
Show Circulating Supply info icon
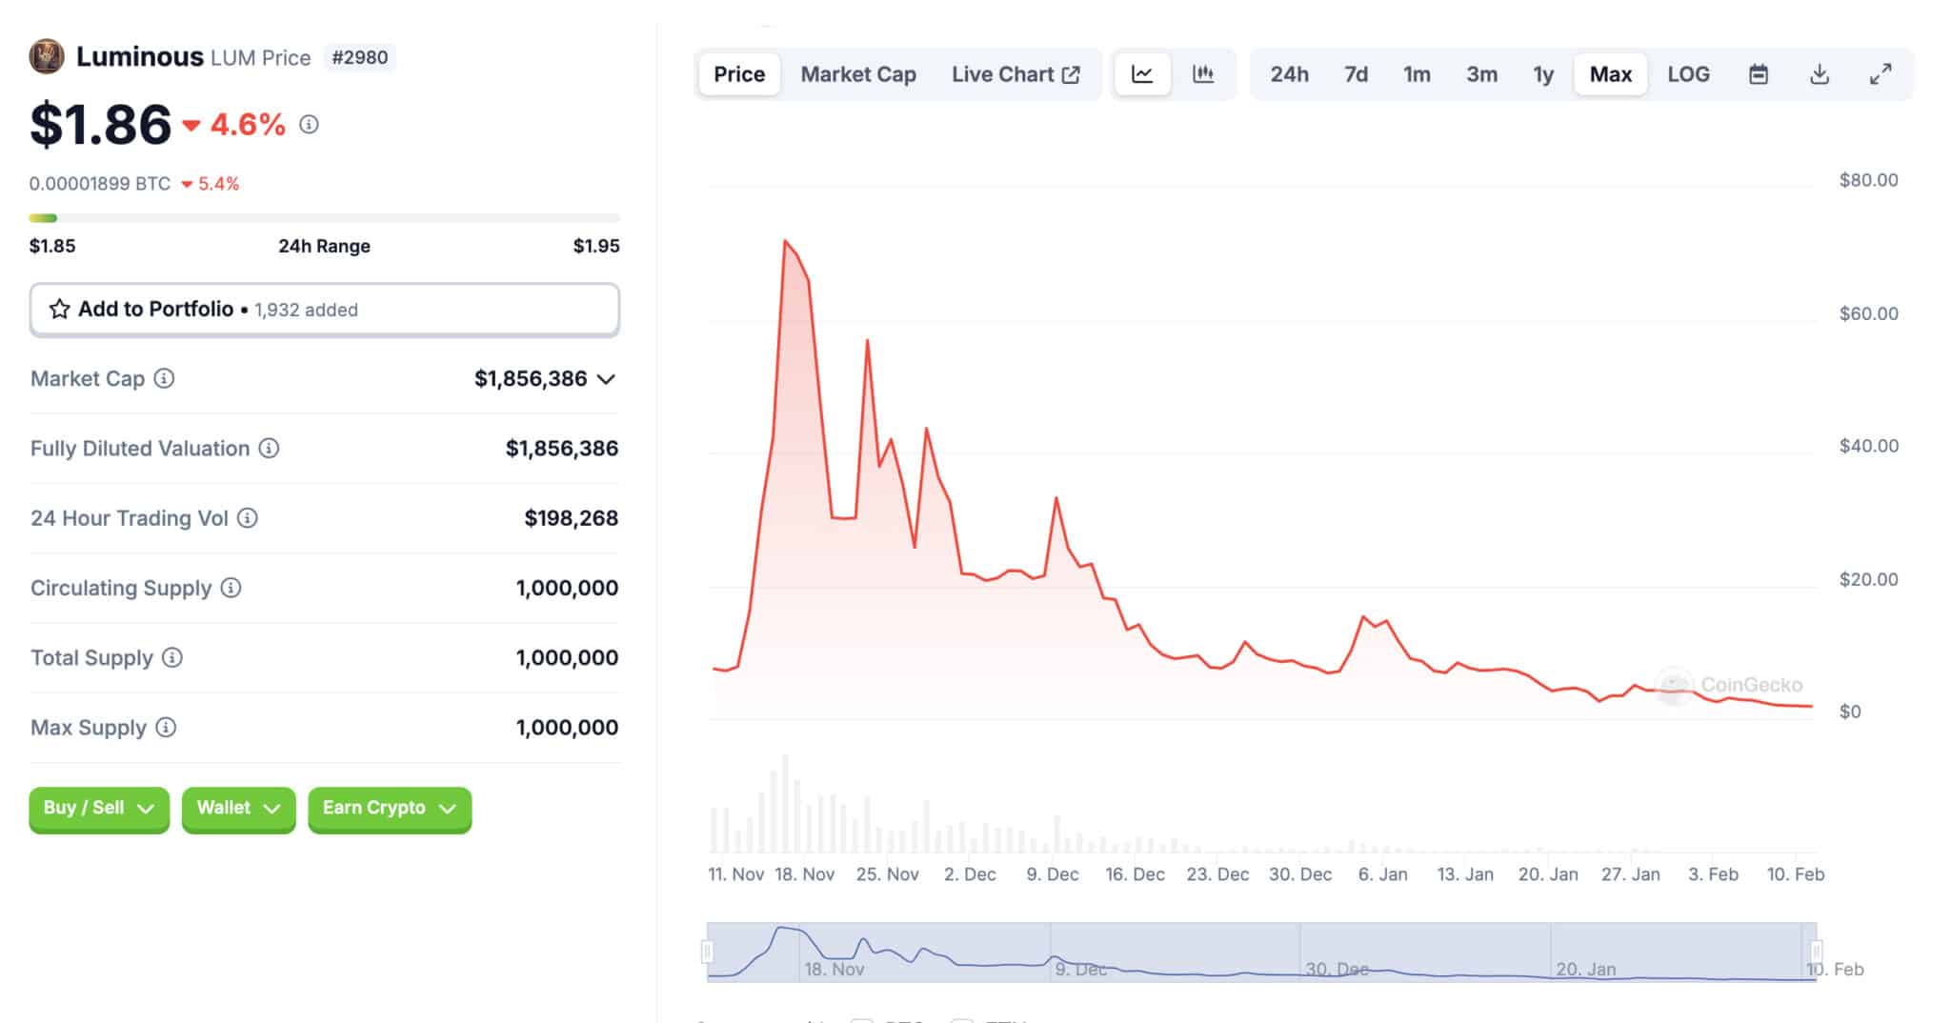click(231, 587)
